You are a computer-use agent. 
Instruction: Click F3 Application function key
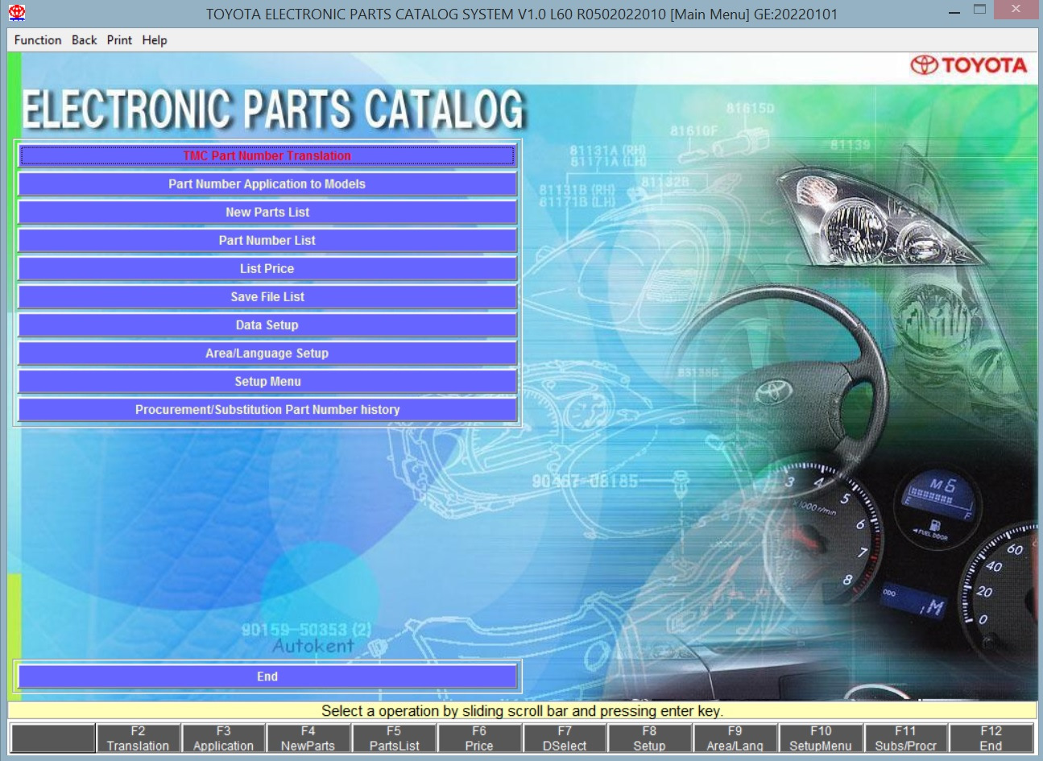click(224, 738)
